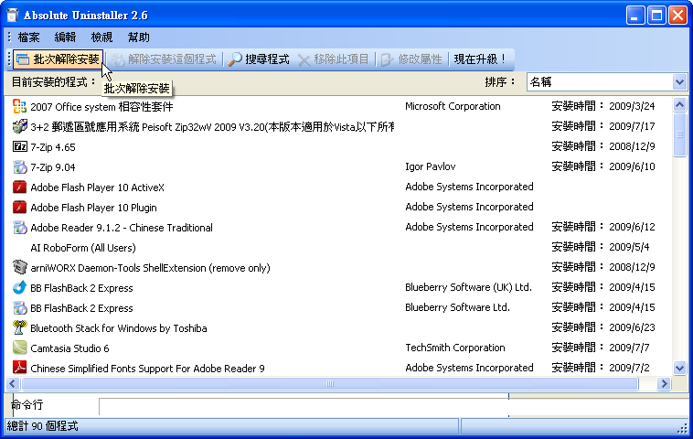The image size is (693, 439).
Task: Select the Camtasia Studio 6 icon
Action: [x=20, y=348]
